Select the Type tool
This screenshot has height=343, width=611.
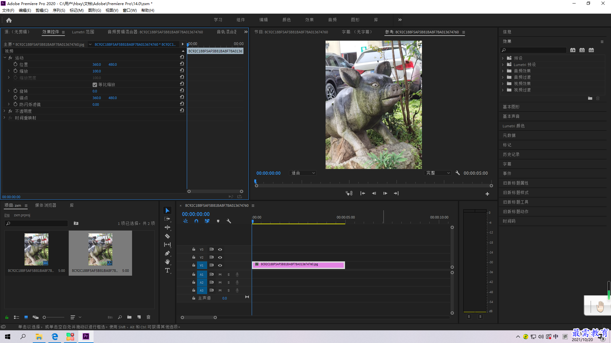point(167,270)
